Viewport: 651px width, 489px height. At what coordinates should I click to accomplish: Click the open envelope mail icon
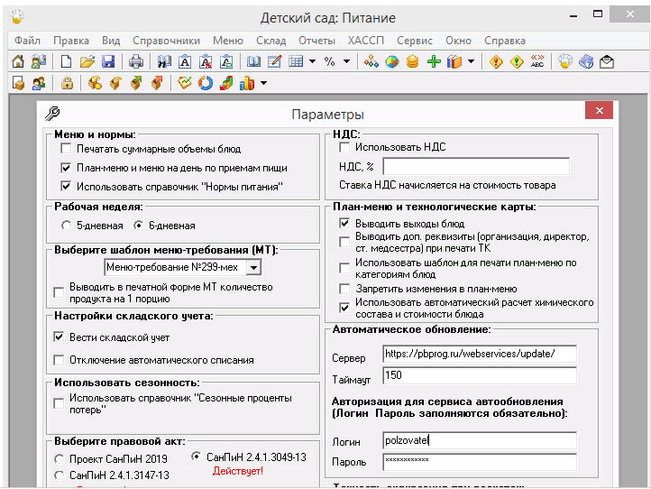[x=607, y=62]
